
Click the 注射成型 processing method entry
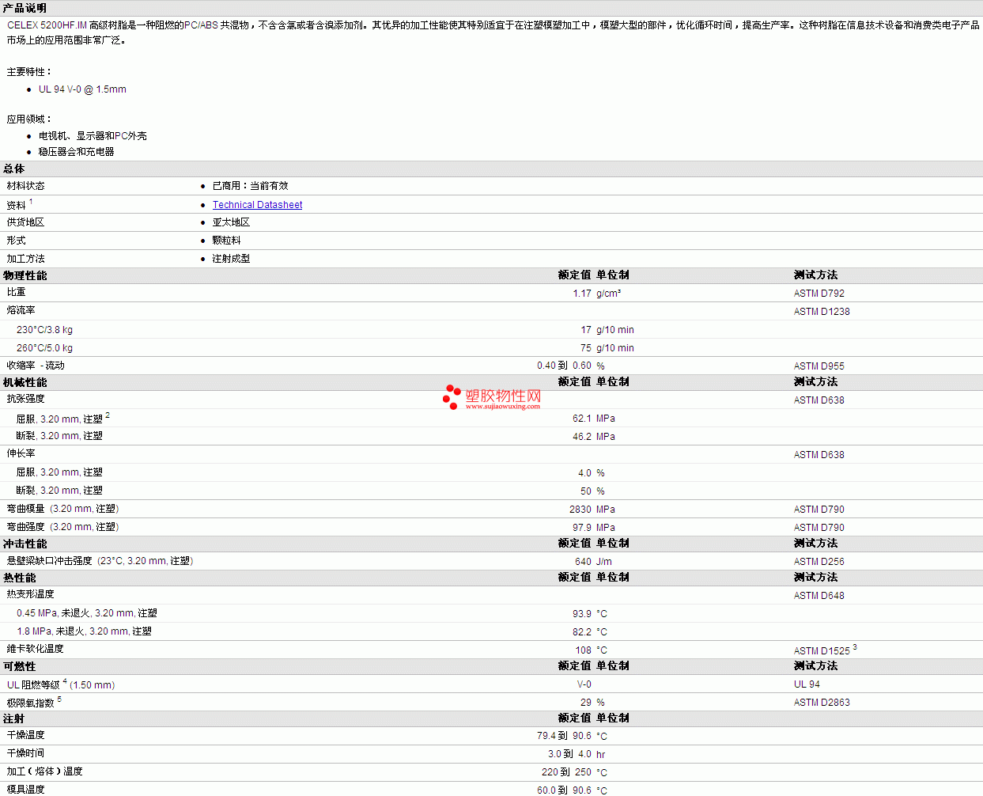tap(231, 259)
